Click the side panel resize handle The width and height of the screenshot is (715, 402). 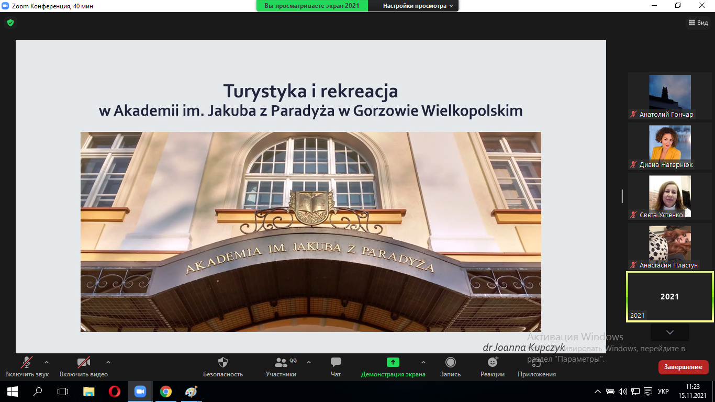coord(622,196)
